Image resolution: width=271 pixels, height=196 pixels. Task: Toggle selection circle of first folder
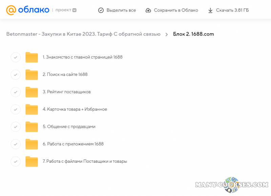point(16,57)
